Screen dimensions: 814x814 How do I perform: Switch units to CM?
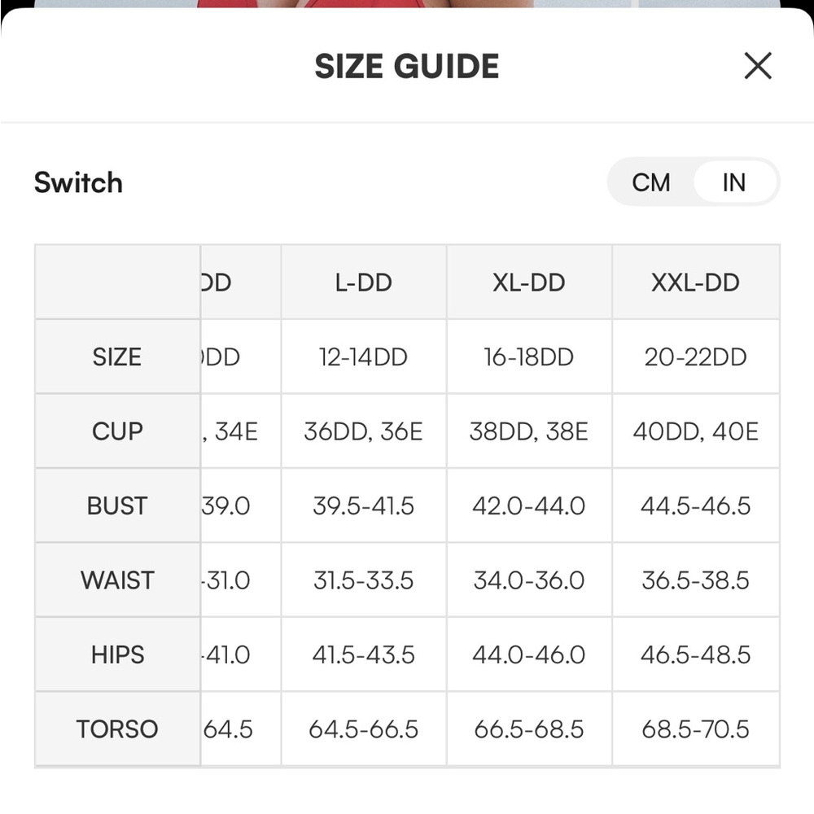(651, 182)
